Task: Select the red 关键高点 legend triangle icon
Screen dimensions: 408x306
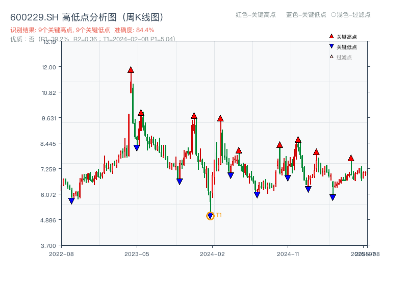Action: pos(330,36)
